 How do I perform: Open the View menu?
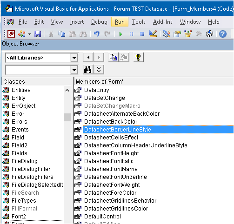pos(57,22)
